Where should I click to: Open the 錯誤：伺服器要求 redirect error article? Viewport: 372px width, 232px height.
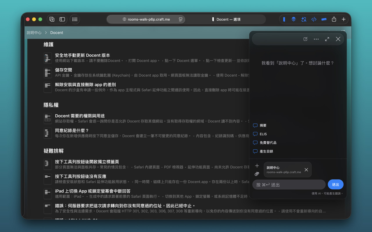[125, 206]
